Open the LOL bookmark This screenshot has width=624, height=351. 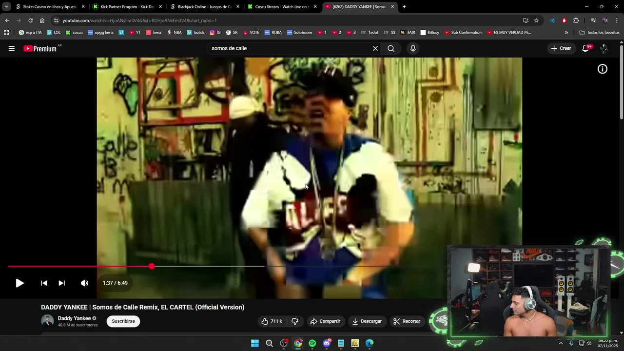[x=54, y=33]
